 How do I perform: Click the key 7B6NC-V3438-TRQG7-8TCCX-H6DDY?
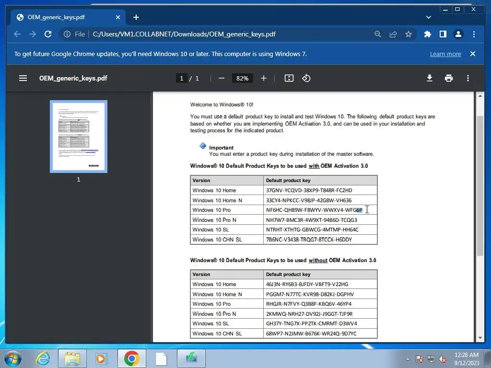coord(309,240)
